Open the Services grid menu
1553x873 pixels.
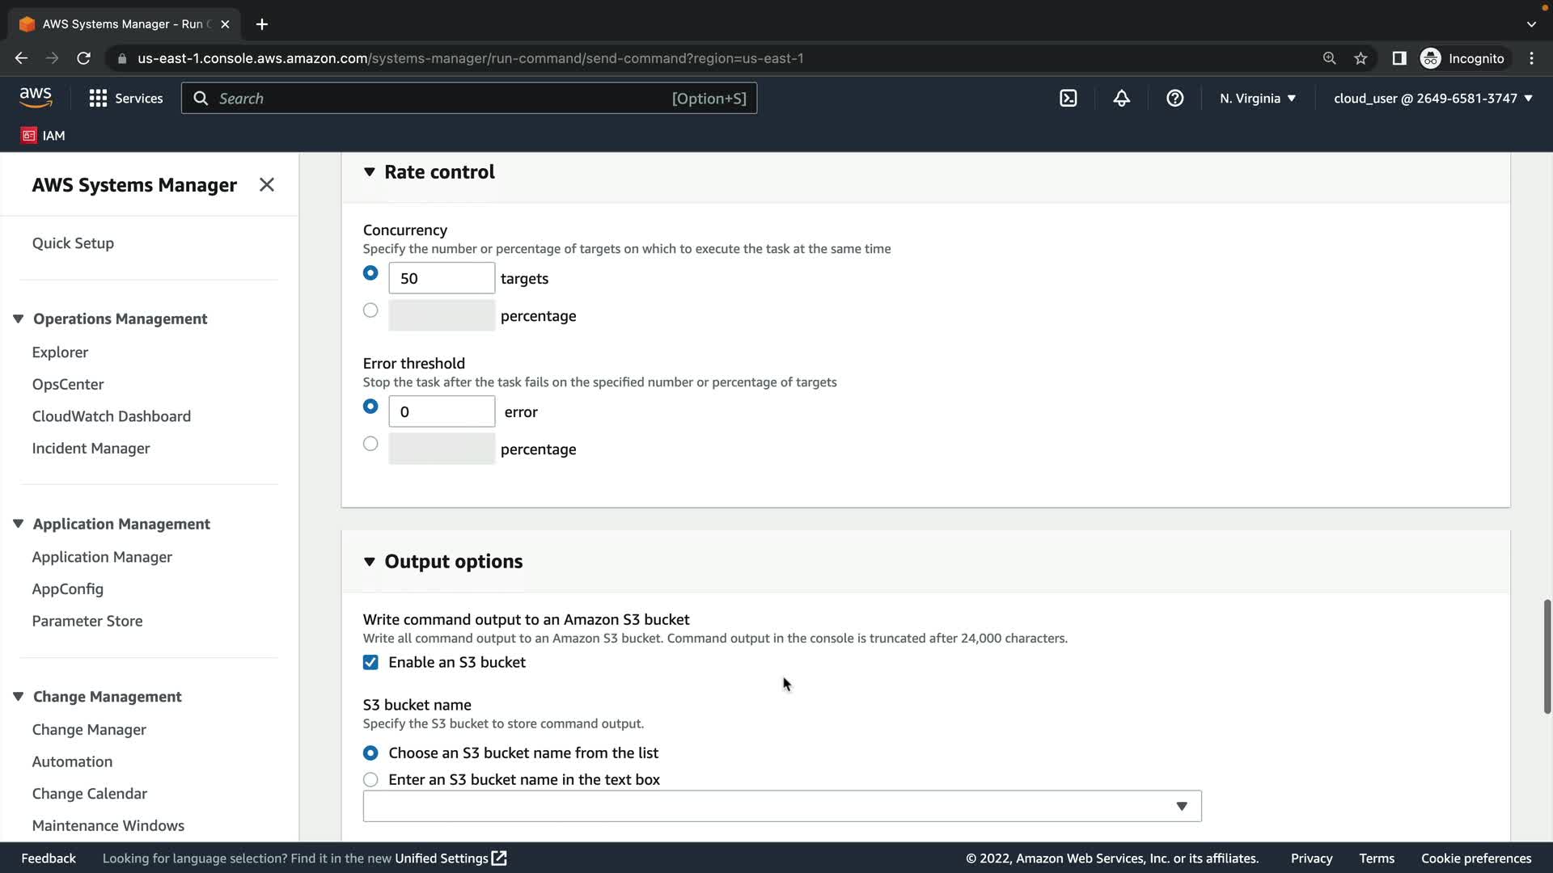coord(125,99)
